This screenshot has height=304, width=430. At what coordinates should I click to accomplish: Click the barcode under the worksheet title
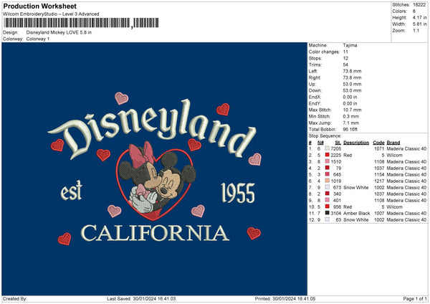[81, 23]
